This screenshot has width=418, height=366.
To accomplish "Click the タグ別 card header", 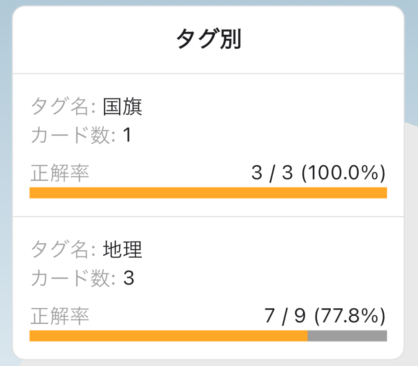I will click(x=209, y=39).
